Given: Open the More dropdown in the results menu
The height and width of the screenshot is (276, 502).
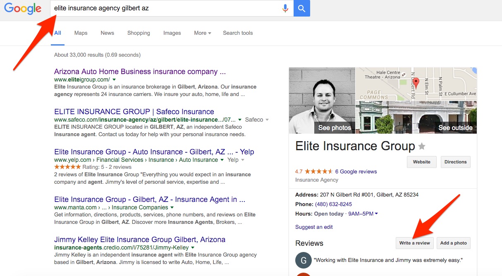Looking at the screenshot, I should (202, 33).
